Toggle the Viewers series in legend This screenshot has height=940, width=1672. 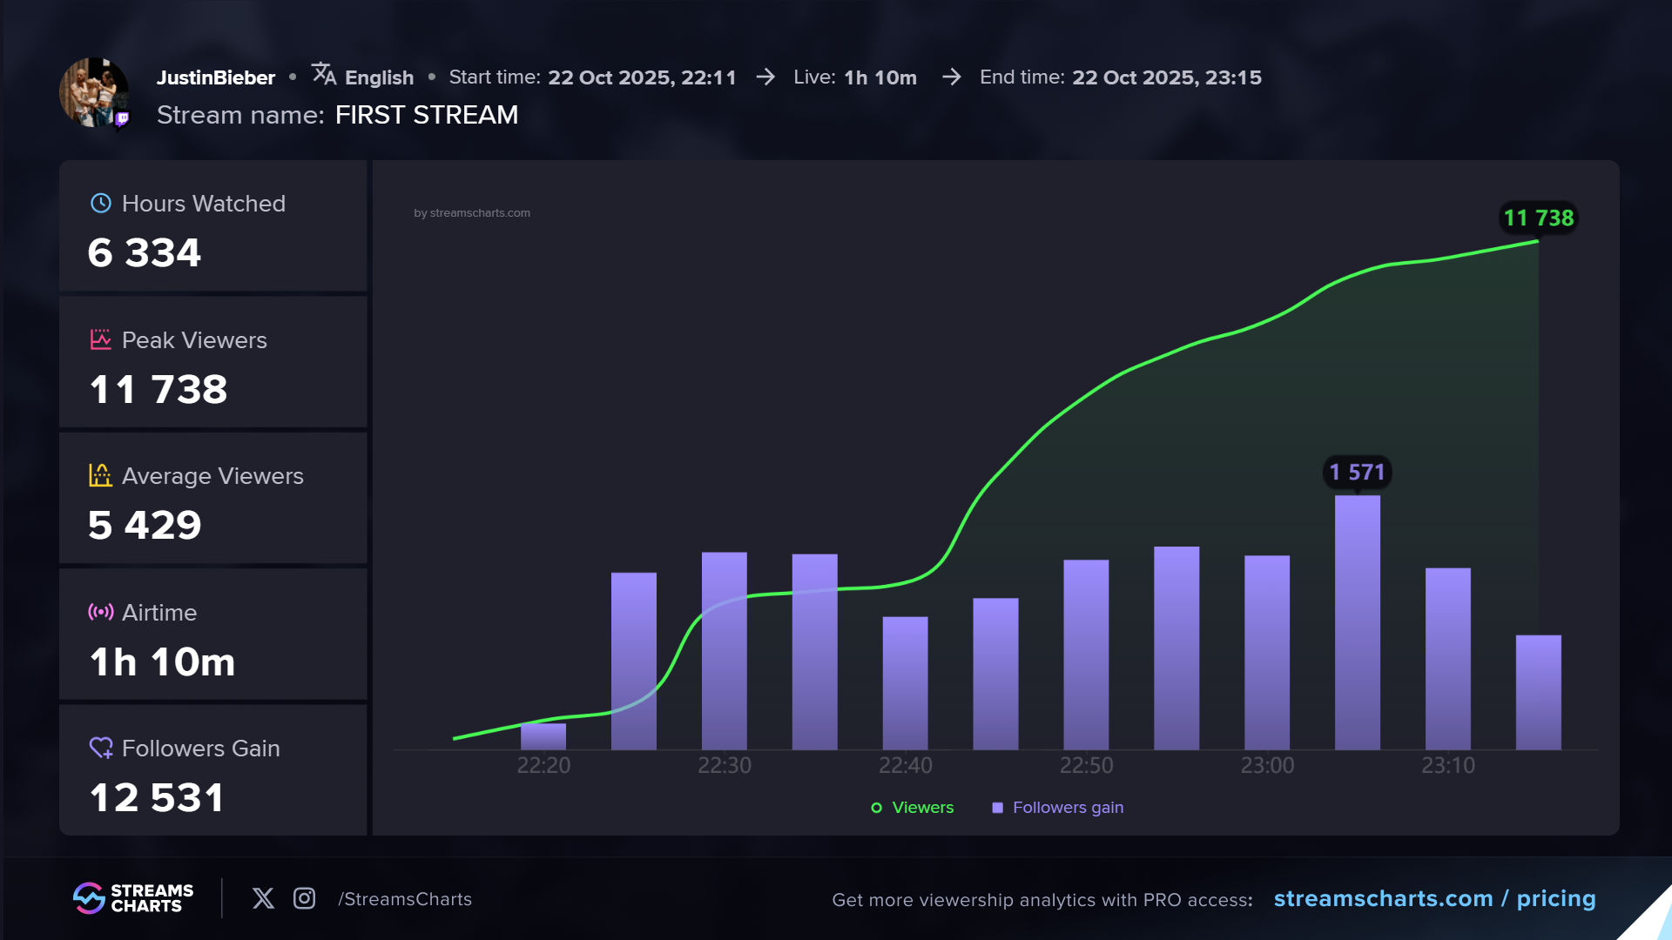tap(912, 808)
